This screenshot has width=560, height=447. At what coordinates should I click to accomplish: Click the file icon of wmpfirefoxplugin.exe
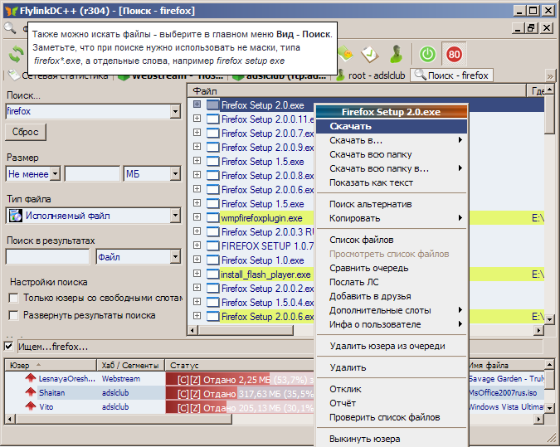(212, 217)
